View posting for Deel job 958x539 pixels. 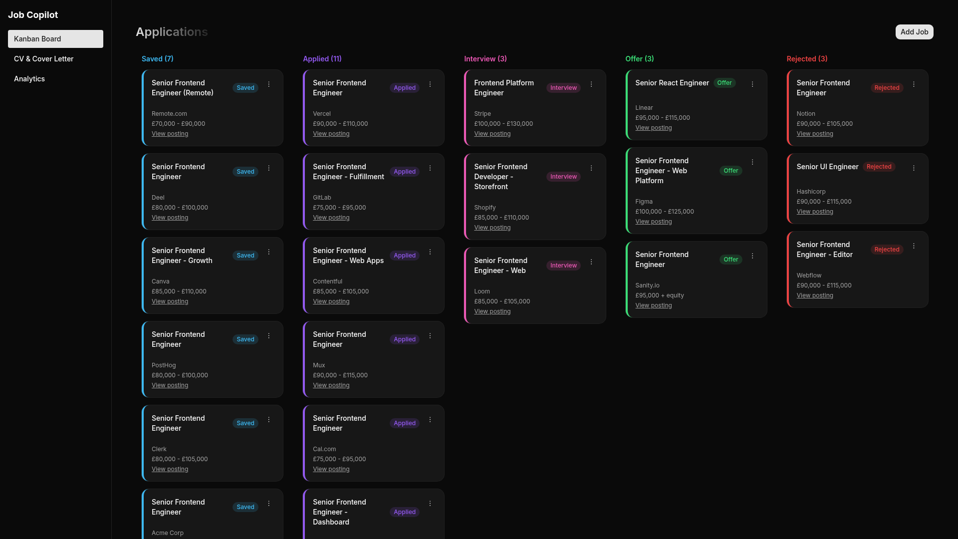(x=170, y=218)
